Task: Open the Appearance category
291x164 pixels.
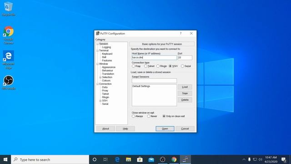Action: (109, 67)
